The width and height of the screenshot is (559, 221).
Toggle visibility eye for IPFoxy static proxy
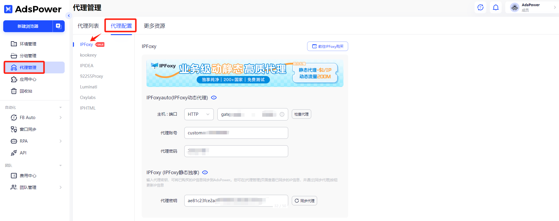(x=205, y=172)
